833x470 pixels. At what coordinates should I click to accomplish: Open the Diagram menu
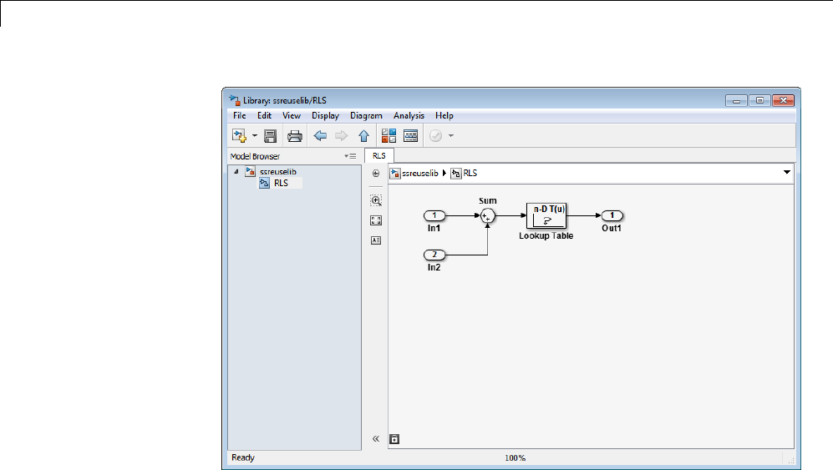[366, 116]
